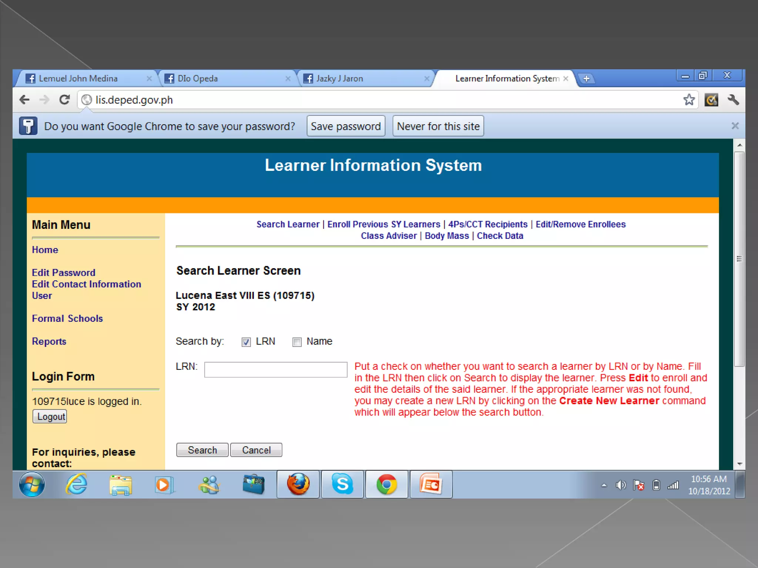Click the Search button
Viewport: 758px width, 568px height.
[x=202, y=450]
